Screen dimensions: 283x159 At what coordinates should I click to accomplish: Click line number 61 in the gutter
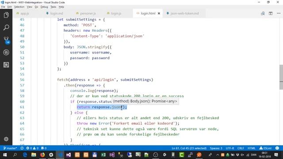coord(22,107)
